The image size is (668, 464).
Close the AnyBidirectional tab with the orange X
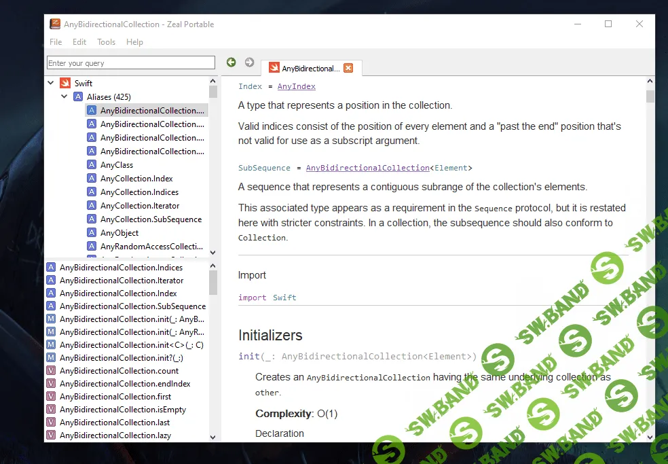coord(348,68)
